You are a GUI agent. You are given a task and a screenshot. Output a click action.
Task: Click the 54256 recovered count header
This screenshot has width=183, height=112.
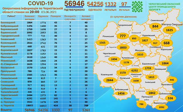pyautogui.click(x=95, y=4)
